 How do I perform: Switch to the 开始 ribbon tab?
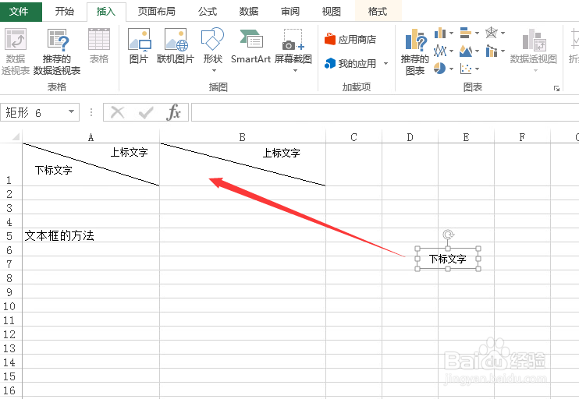(x=64, y=12)
